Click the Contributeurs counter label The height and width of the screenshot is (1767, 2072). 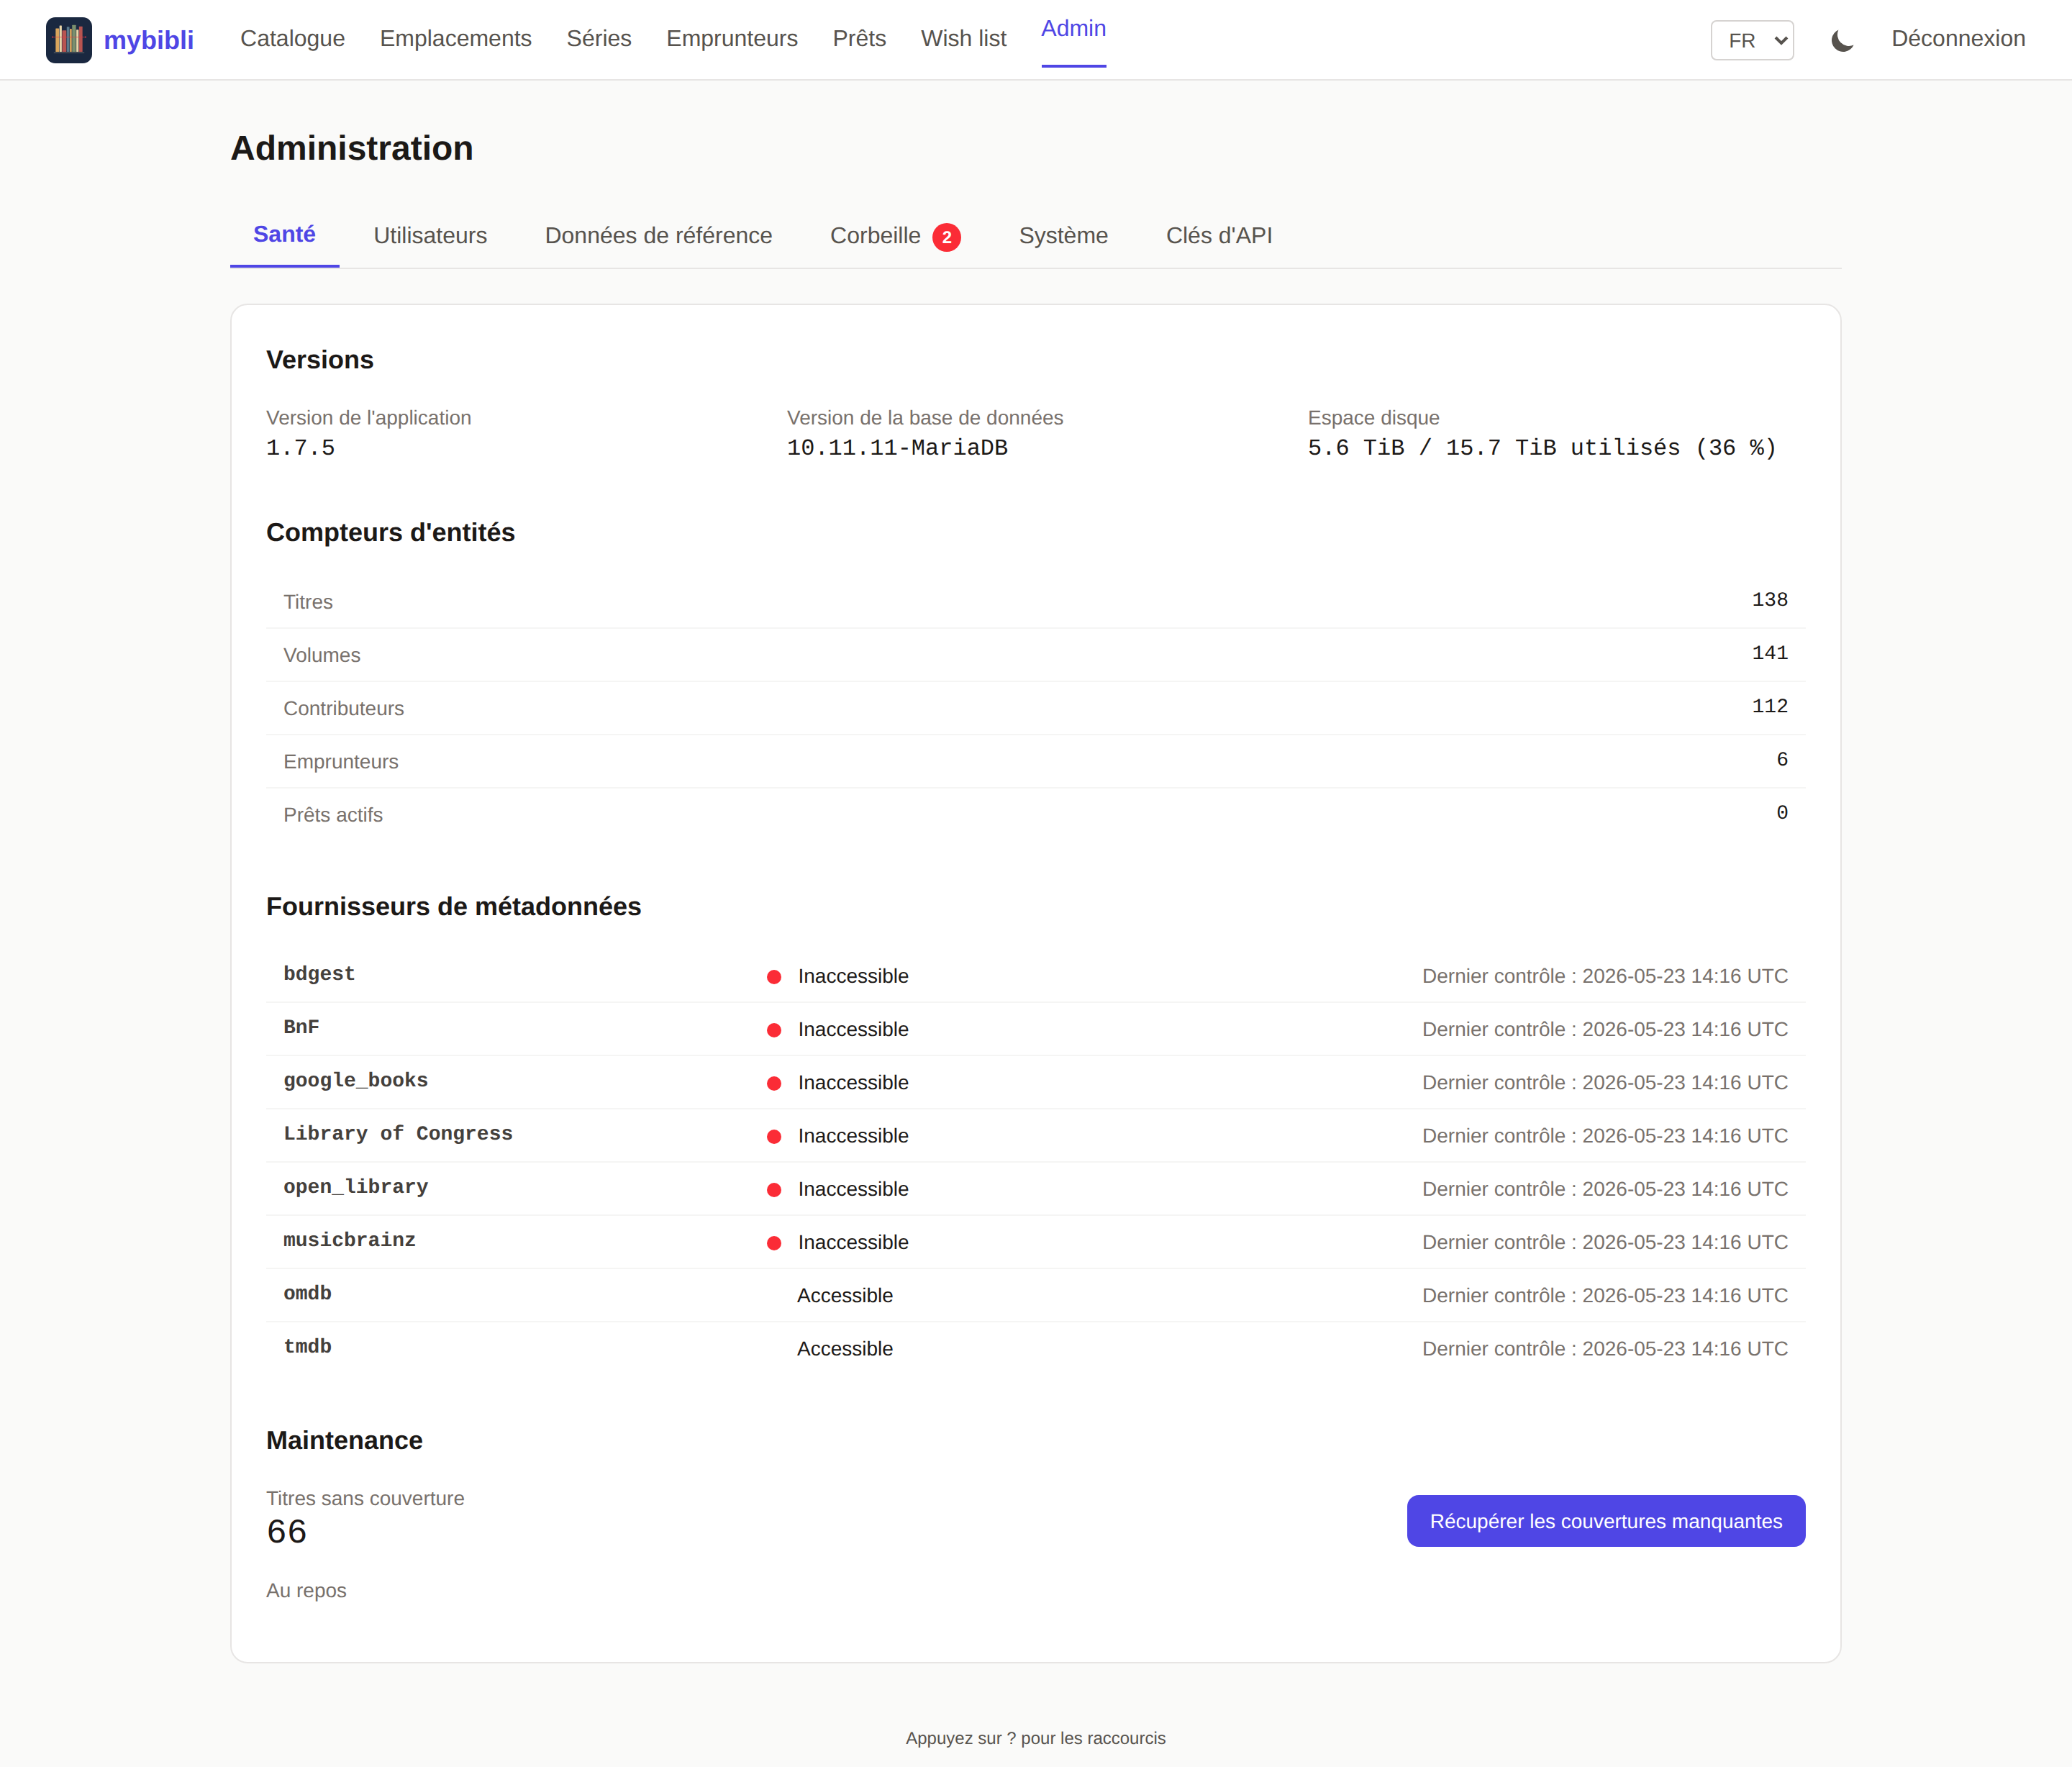(344, 709)
